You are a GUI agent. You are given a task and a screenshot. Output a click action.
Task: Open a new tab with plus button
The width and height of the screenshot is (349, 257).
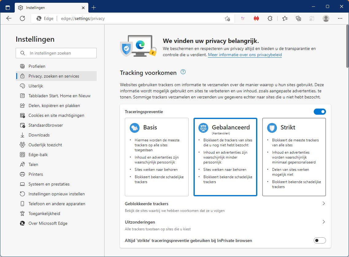coord(94,7)
